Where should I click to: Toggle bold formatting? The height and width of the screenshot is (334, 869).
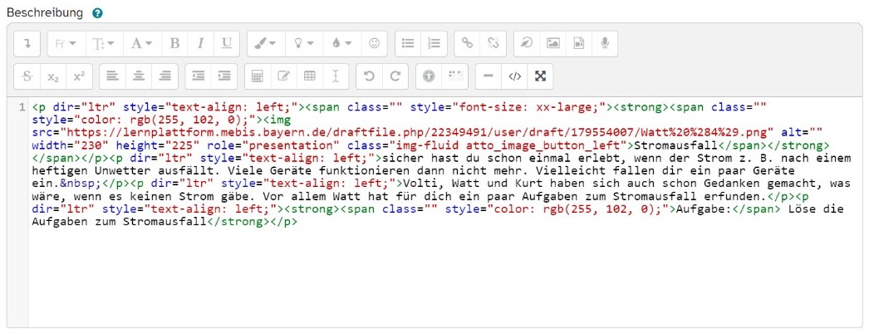pos(174,43)
